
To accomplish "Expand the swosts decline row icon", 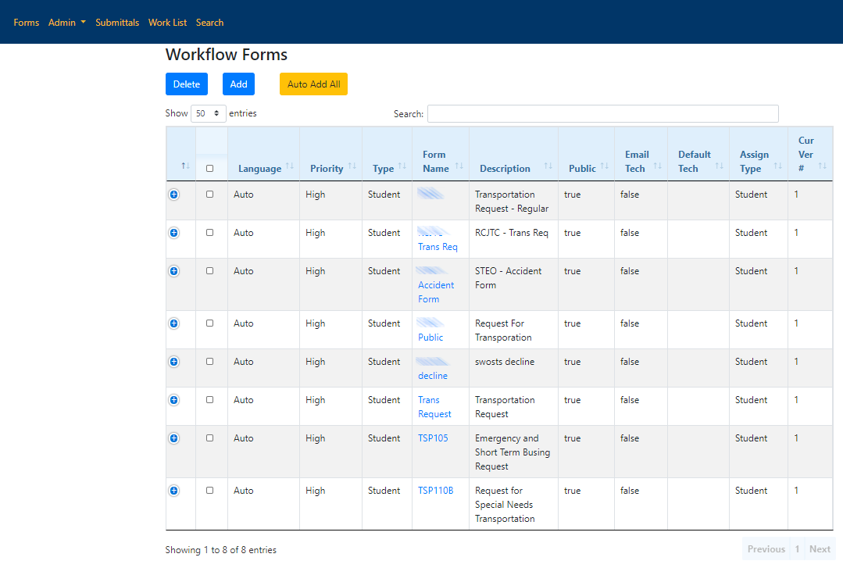I will pos(173,362).
